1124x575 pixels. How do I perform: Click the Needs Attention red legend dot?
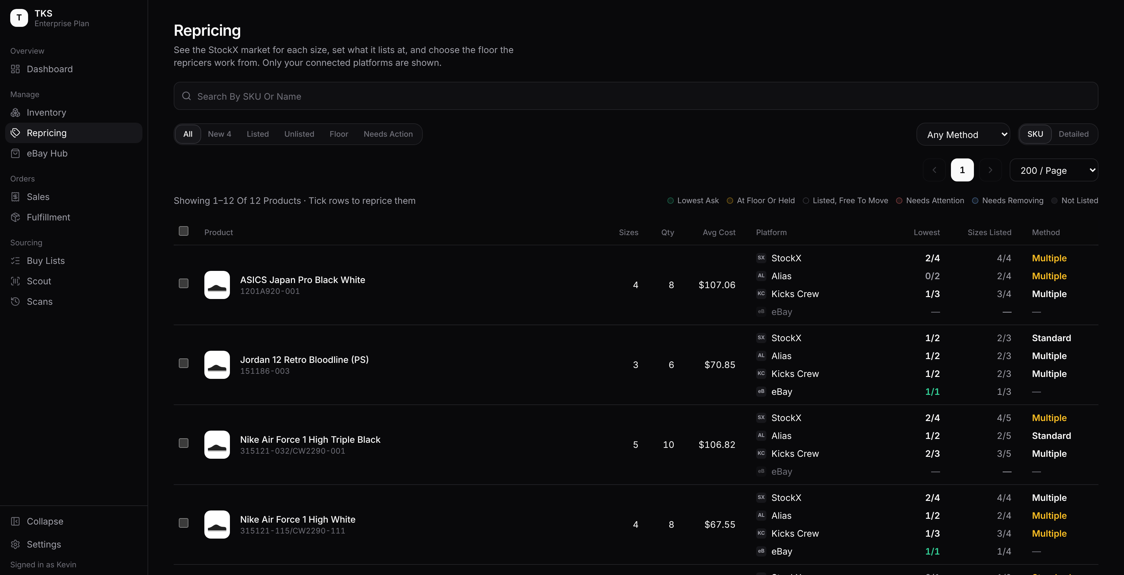click(x=899, y=201)
